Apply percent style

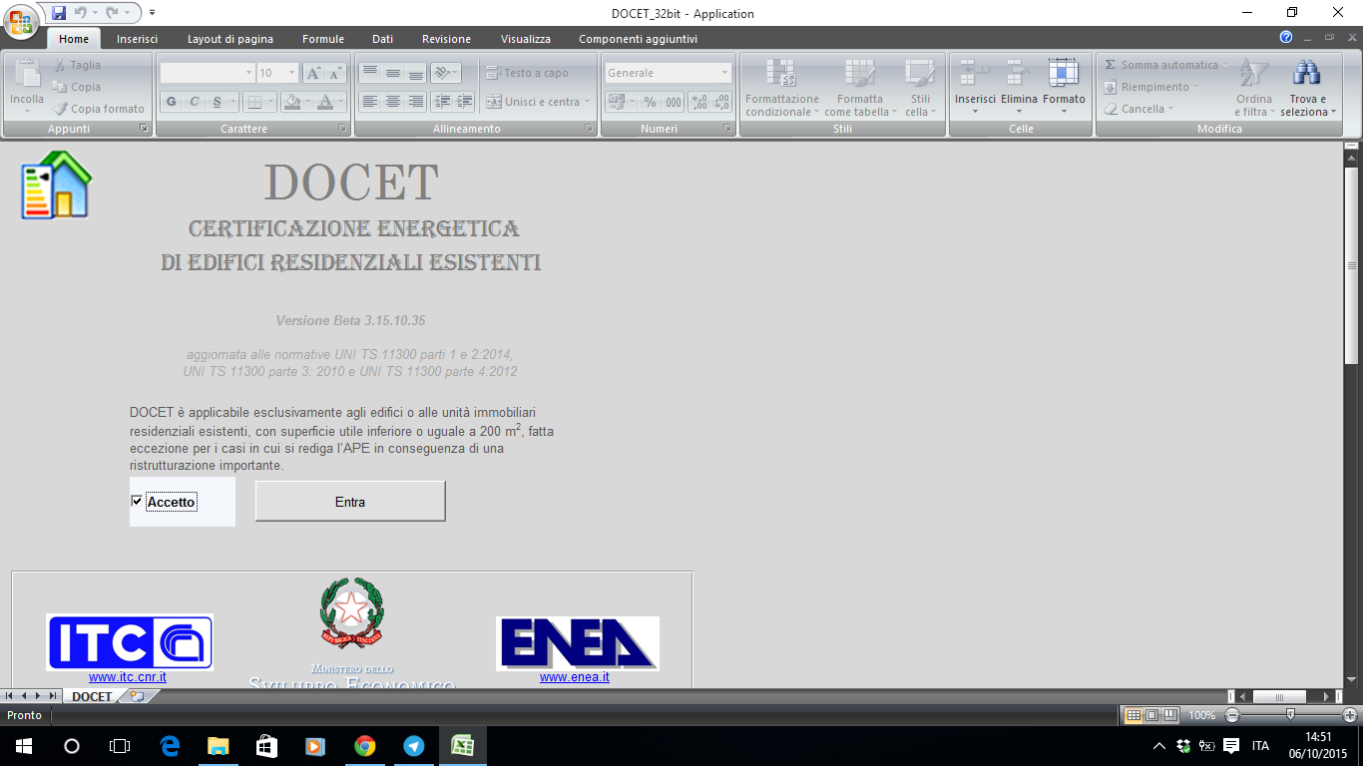[x=650, y=102]
